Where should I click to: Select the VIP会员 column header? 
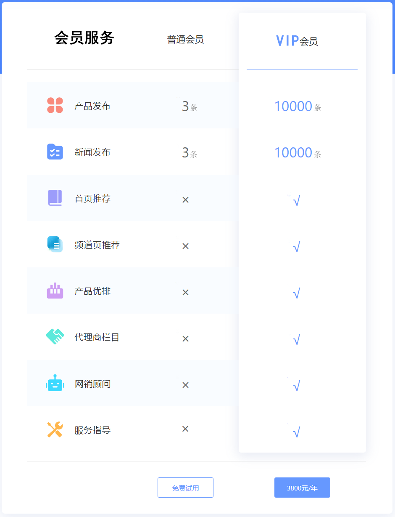(297, 41)
